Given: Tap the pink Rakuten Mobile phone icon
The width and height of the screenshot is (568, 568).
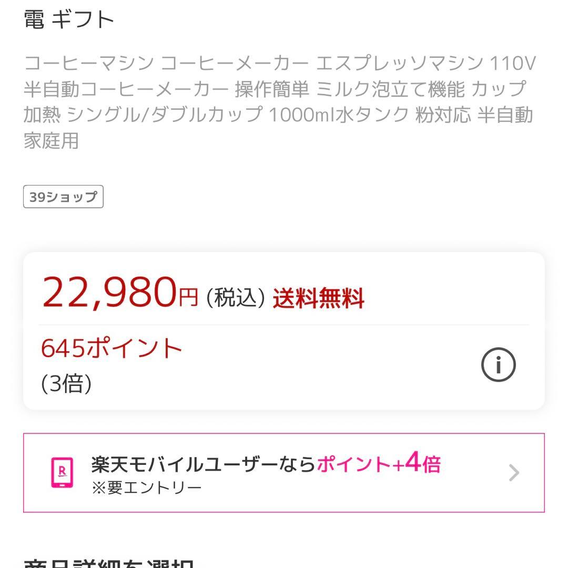Looking at the screenshot, I should [62, 472].
